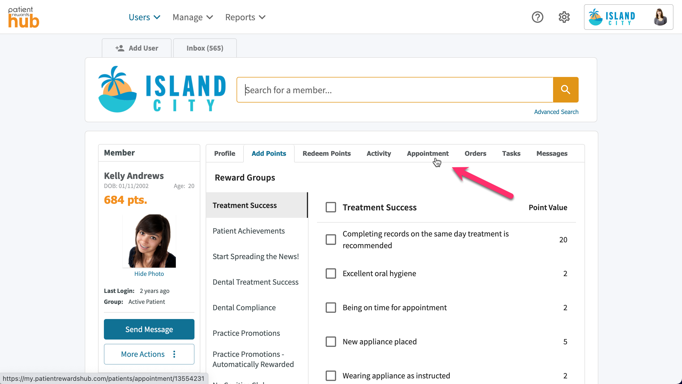Expand the Reports dropdown menu
Viewport: 682px width, 384px height.
[x=245, y=17]
